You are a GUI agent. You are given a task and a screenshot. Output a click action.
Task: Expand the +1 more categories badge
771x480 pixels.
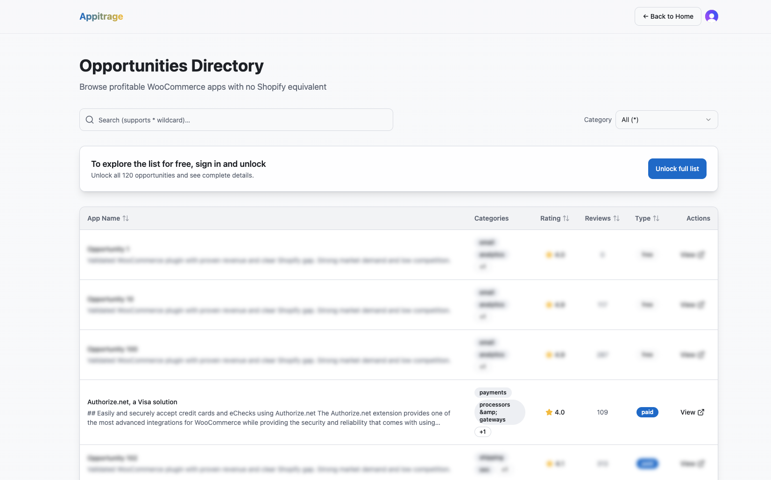coord(483,432)
